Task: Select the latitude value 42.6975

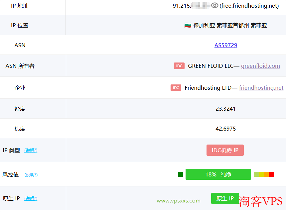Action: [225, 129]
